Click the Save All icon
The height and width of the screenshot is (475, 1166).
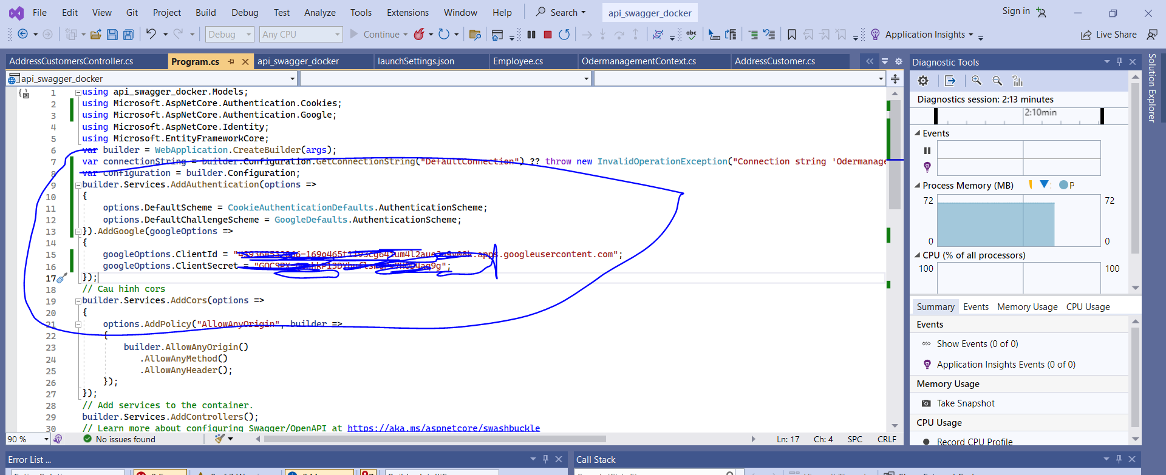[128, 35]
